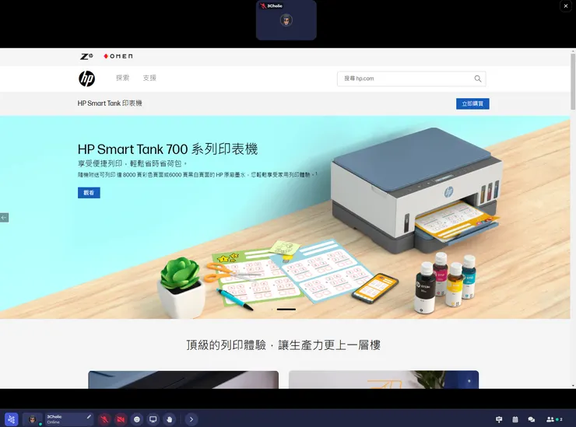Click the Z by HP logo
The width and height of the screenshot is (576, 427).
click(86, 56)
